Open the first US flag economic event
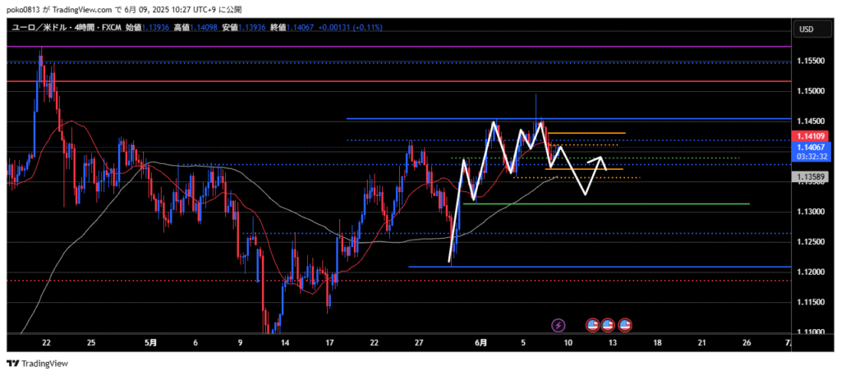The image size is (841, 375). 593,325
